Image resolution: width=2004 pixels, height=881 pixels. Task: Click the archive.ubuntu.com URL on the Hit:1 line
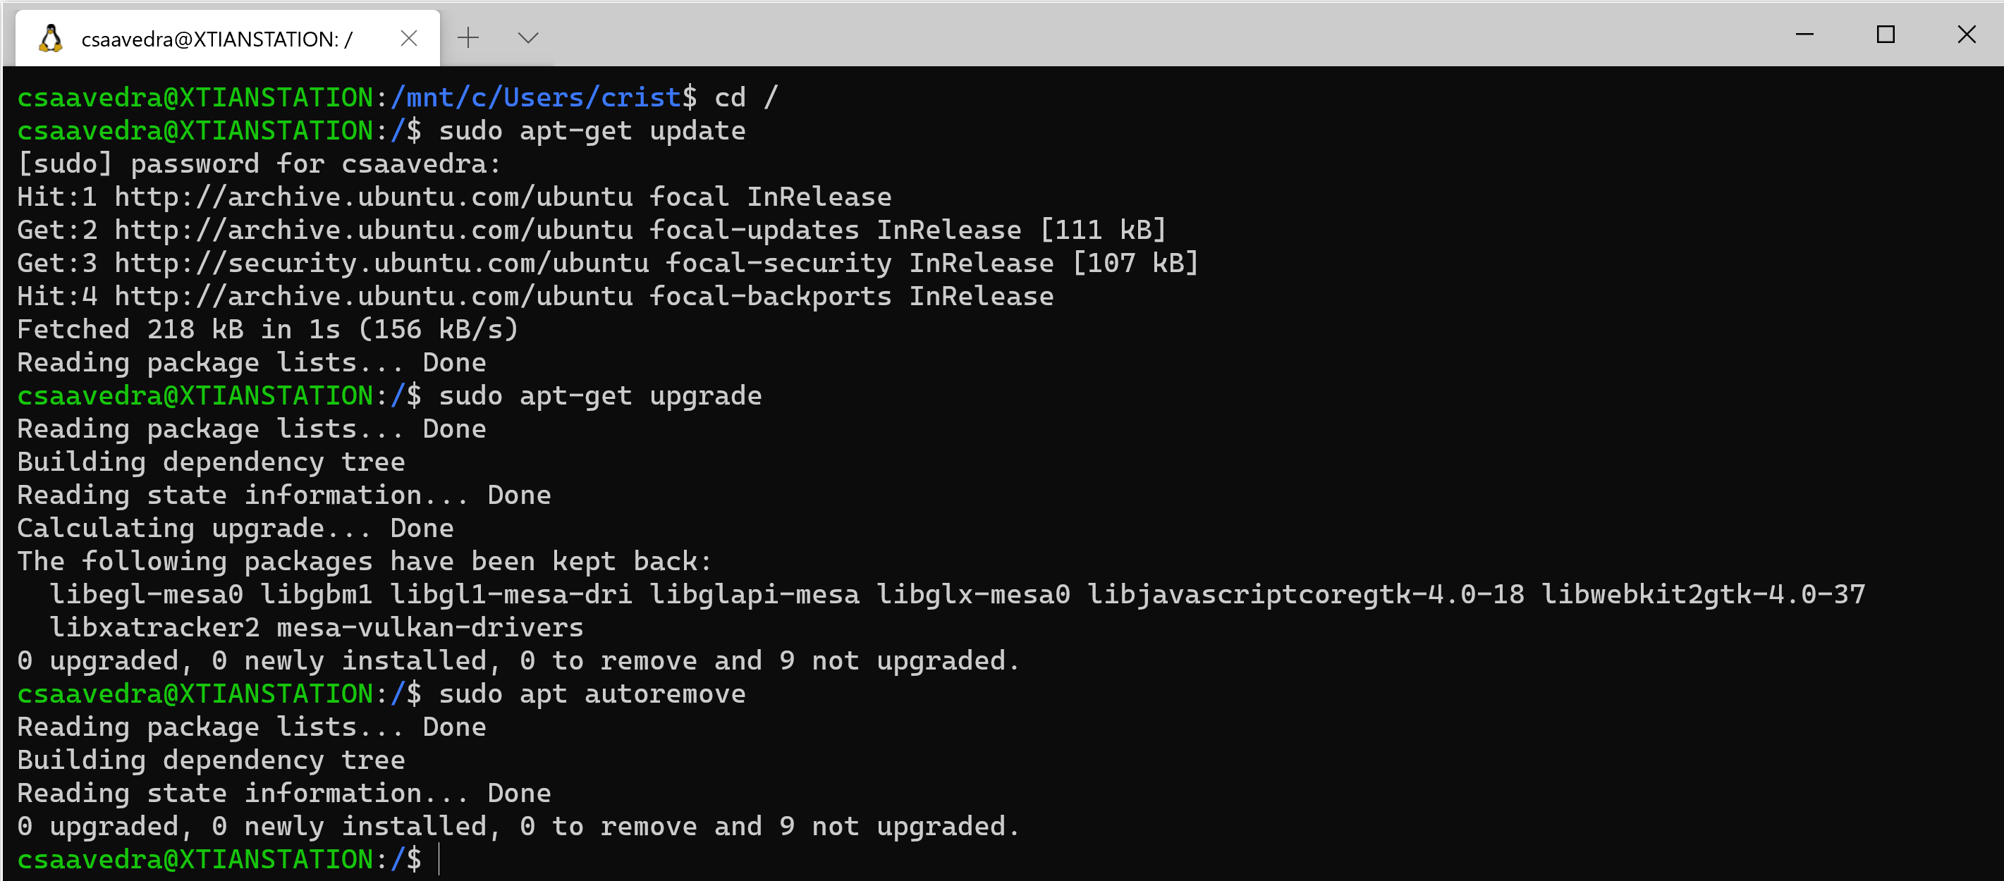[374, 197]
